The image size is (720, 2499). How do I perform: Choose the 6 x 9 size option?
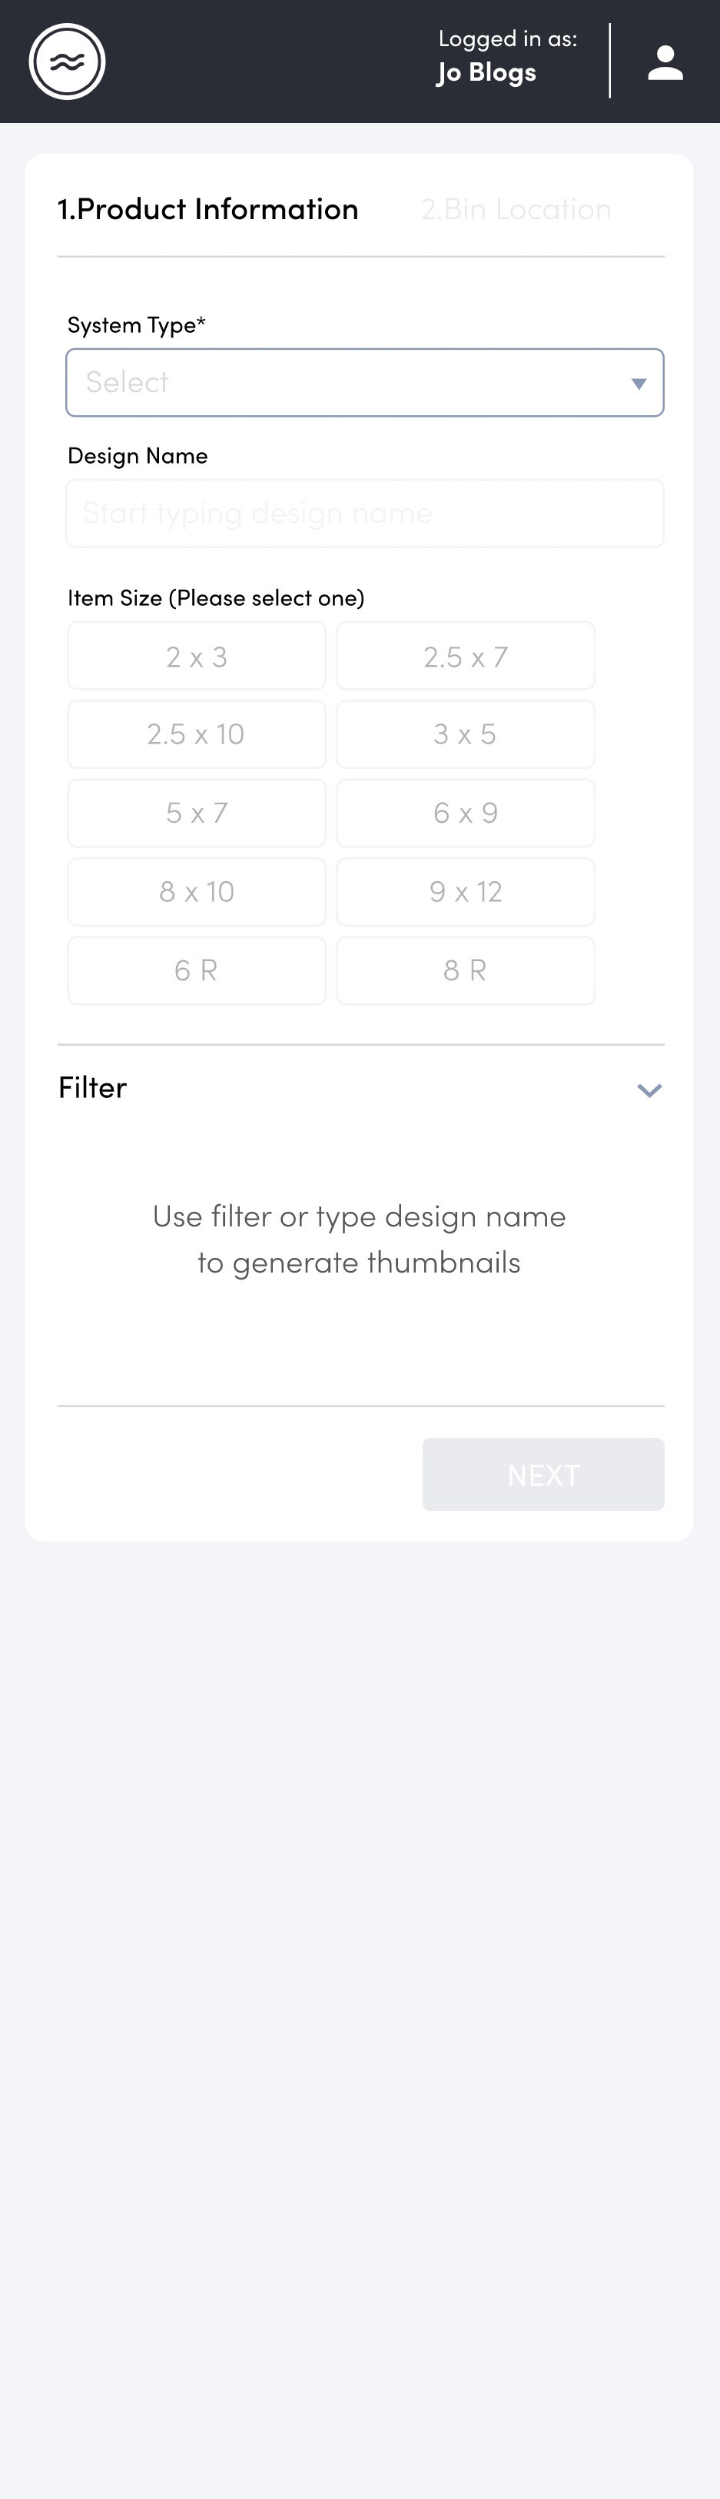click(465, 813)
